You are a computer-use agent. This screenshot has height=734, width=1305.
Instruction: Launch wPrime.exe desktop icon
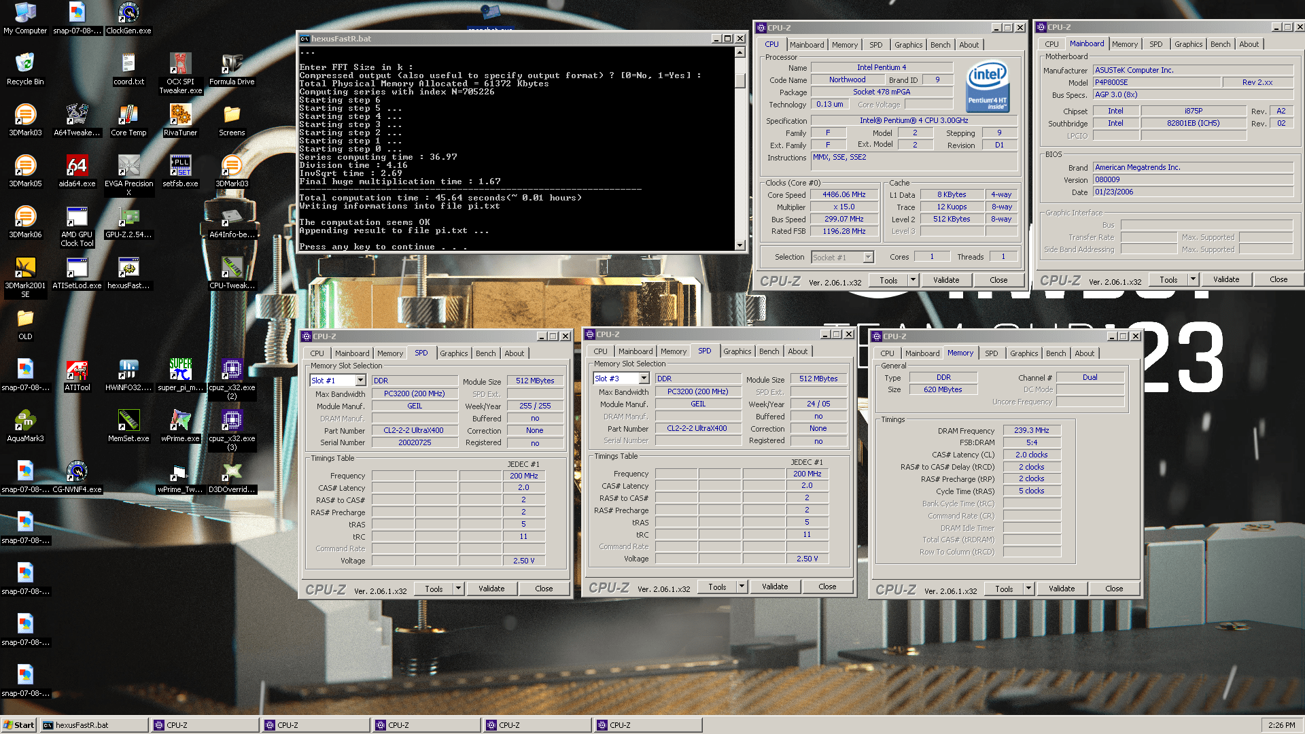(180, 425)
